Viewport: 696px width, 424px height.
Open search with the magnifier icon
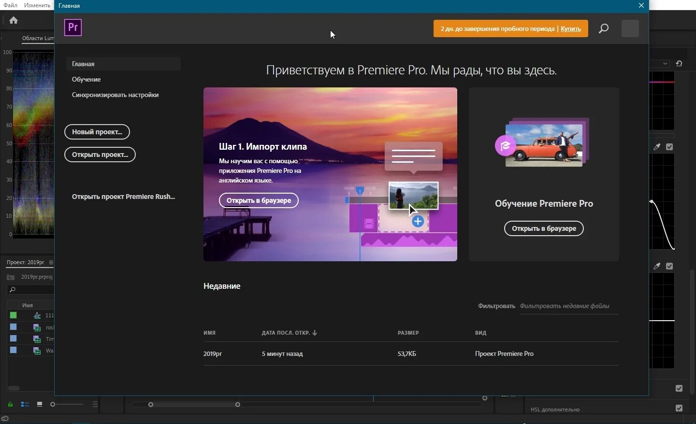(604, 28)
